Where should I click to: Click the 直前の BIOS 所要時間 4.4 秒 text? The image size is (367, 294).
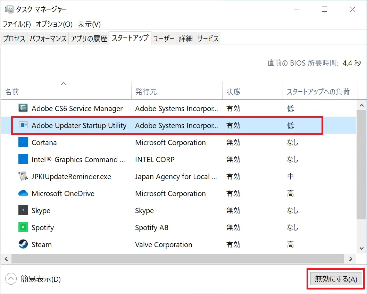tap(314, 63)
